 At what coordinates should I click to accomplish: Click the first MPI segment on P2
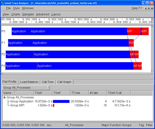point(132,54)
